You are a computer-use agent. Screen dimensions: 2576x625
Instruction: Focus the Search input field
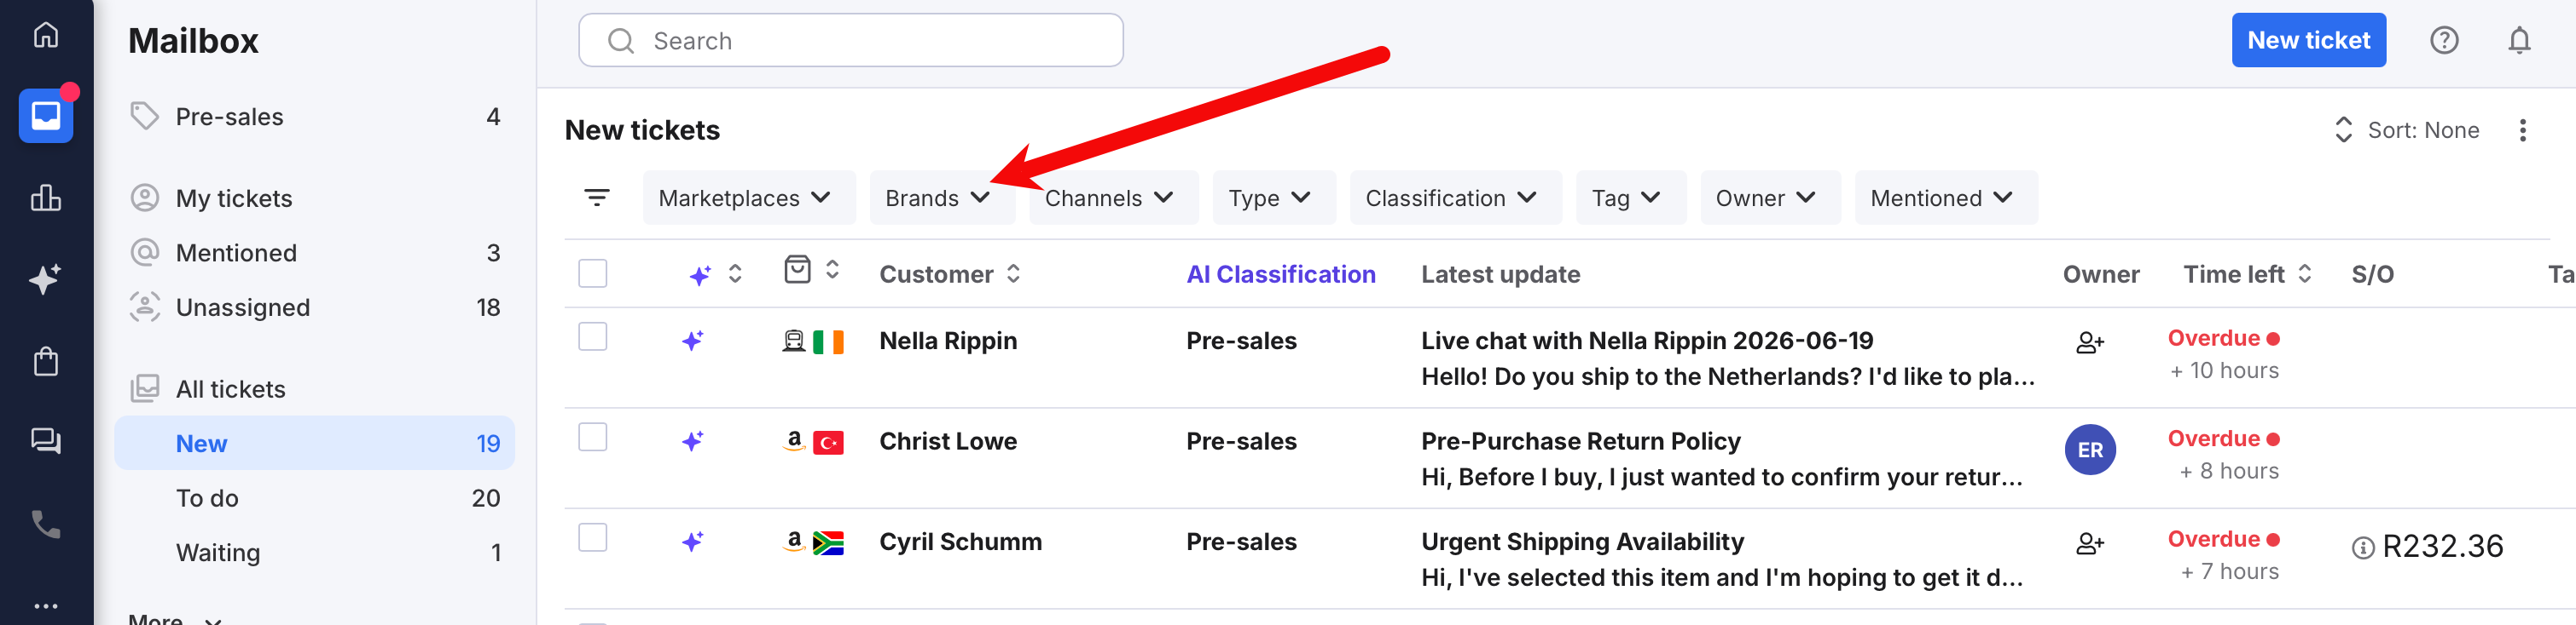pyautogui.click(x=851, y=40)
